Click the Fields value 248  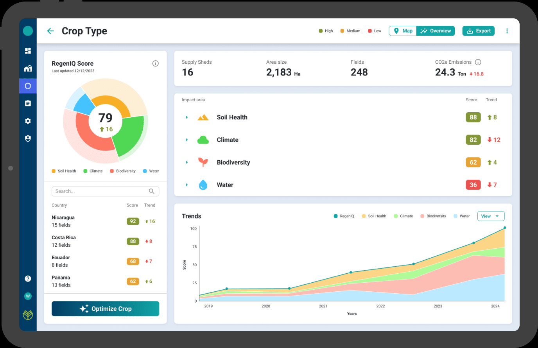(x=359, y=72)
